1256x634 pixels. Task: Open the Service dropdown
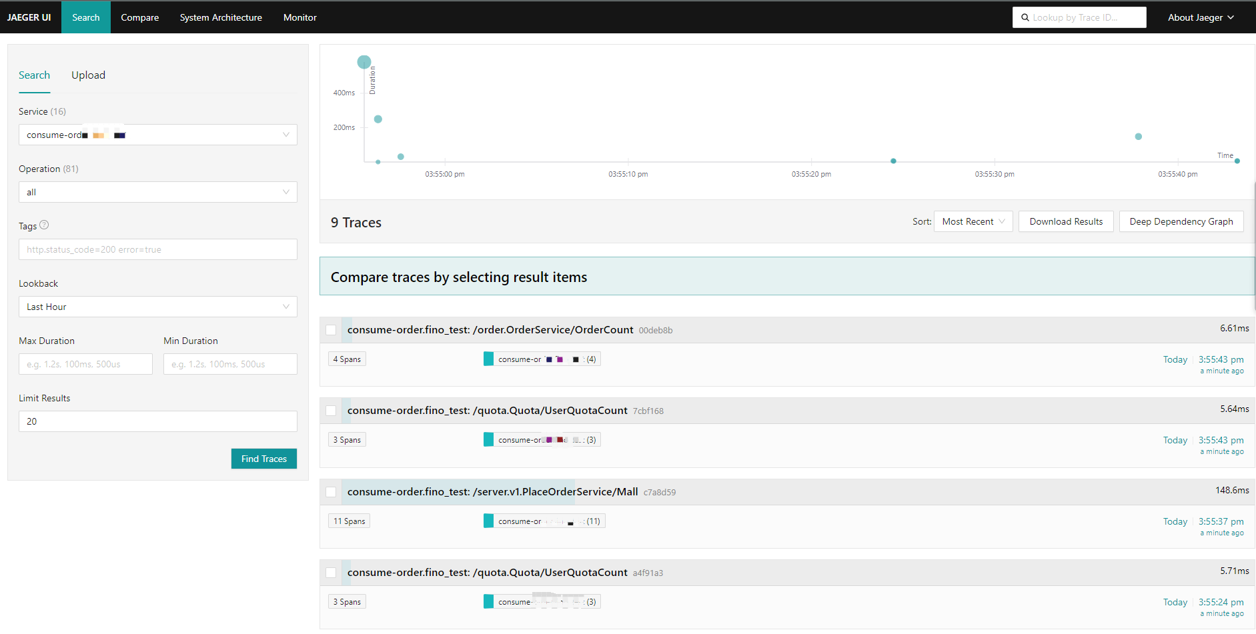(x=157, y=135)
